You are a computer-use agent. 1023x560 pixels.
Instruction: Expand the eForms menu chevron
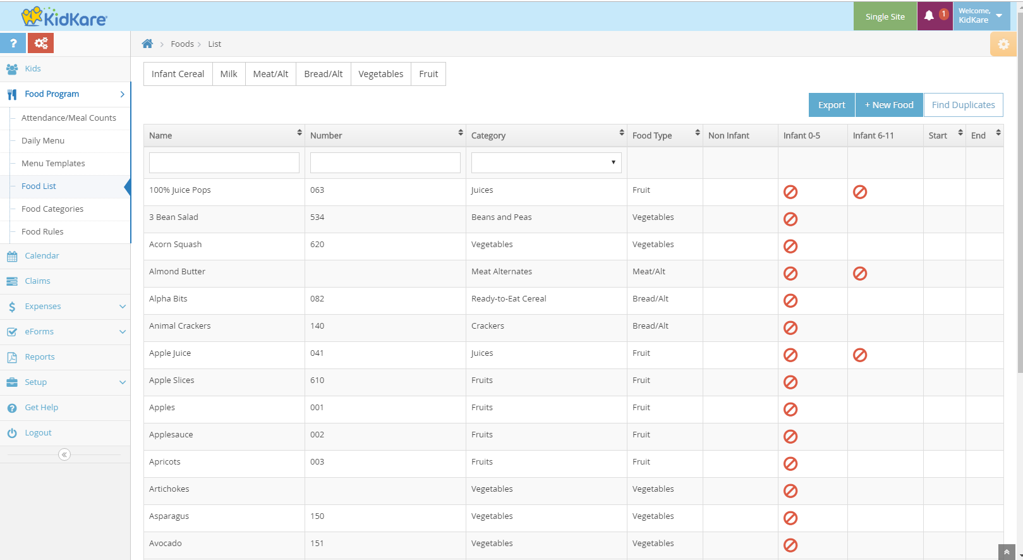pos(123,332)
